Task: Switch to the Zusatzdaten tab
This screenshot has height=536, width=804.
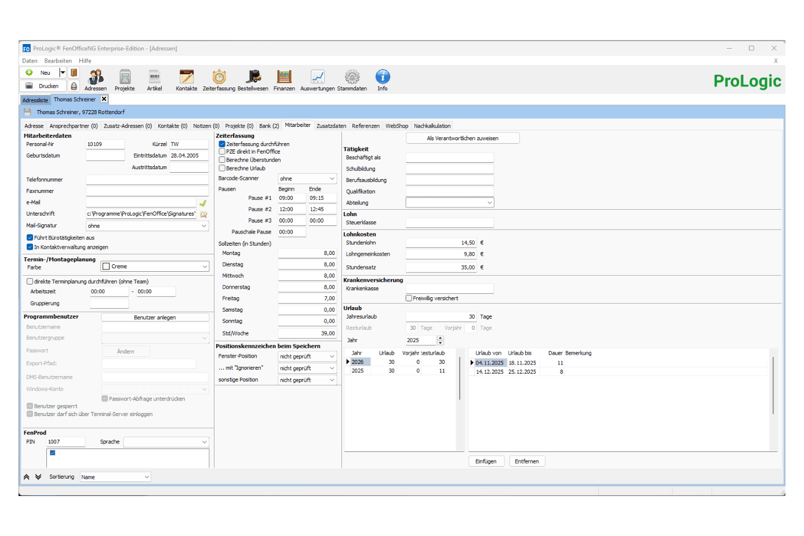Action: tap(331, 126)
